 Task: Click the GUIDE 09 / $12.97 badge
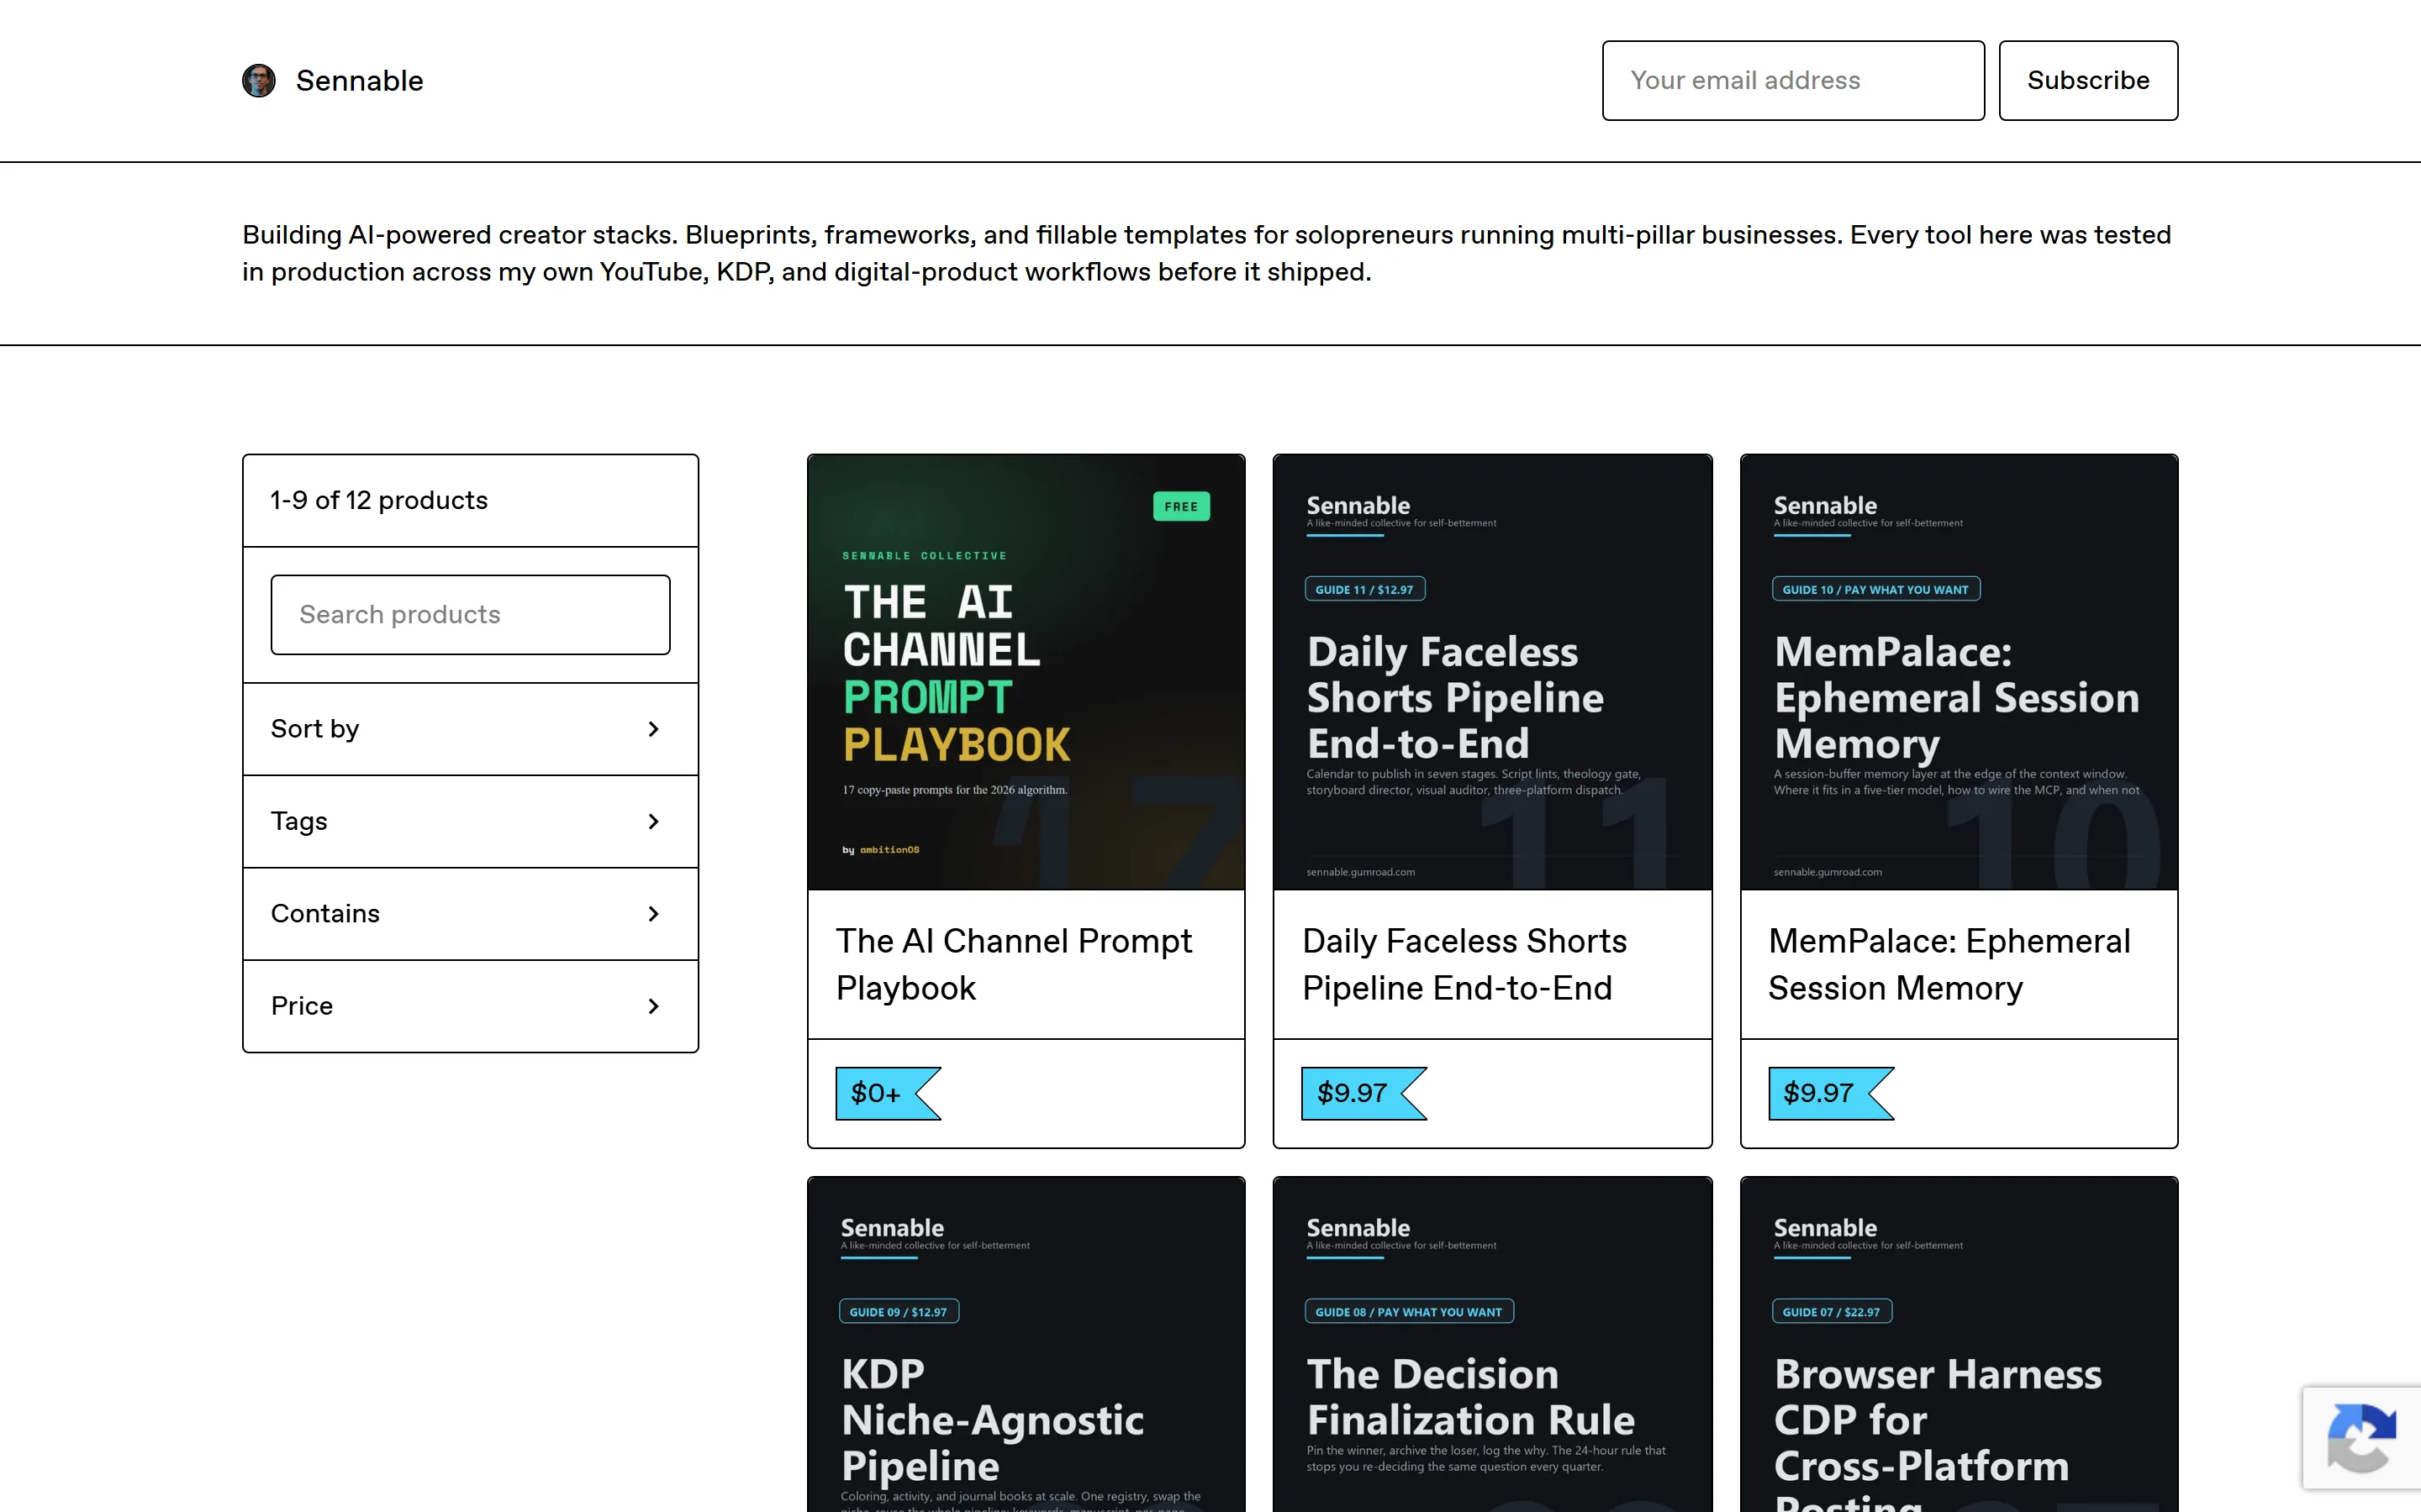click(899, 1311)
